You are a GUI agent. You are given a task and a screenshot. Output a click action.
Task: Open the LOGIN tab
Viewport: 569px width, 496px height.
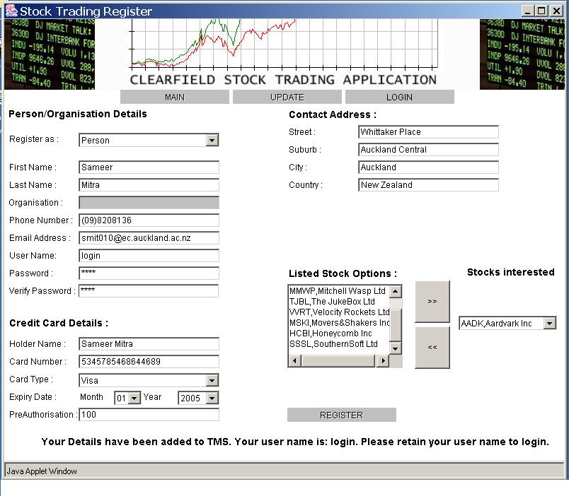[x=399, y=97]
